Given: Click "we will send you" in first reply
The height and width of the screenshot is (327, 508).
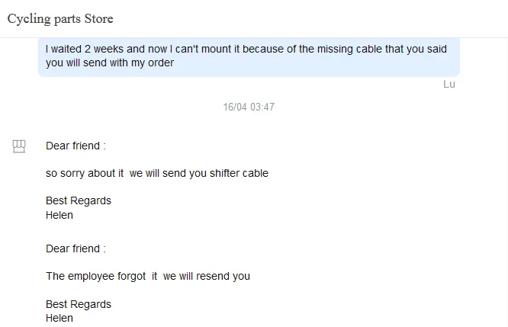Looking at the screenshot, I should [x=168, y=173].
